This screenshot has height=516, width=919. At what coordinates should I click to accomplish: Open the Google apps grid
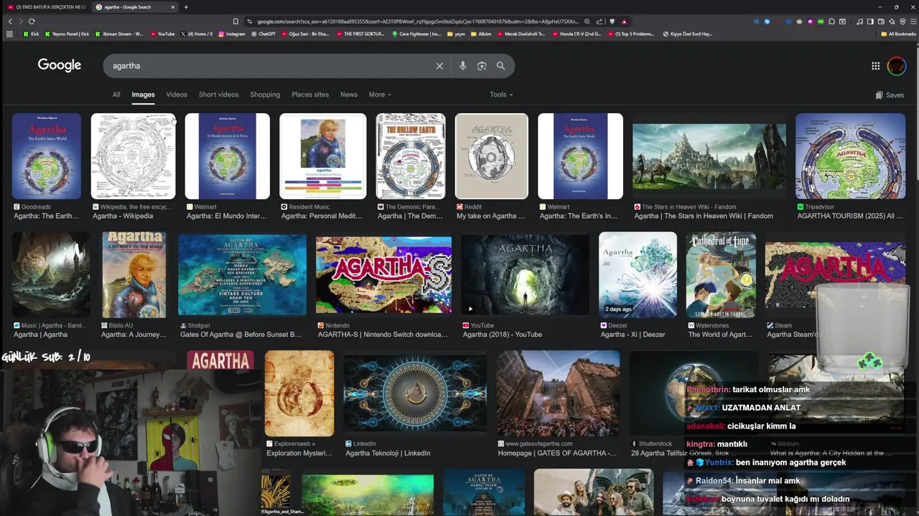[875, 66]
